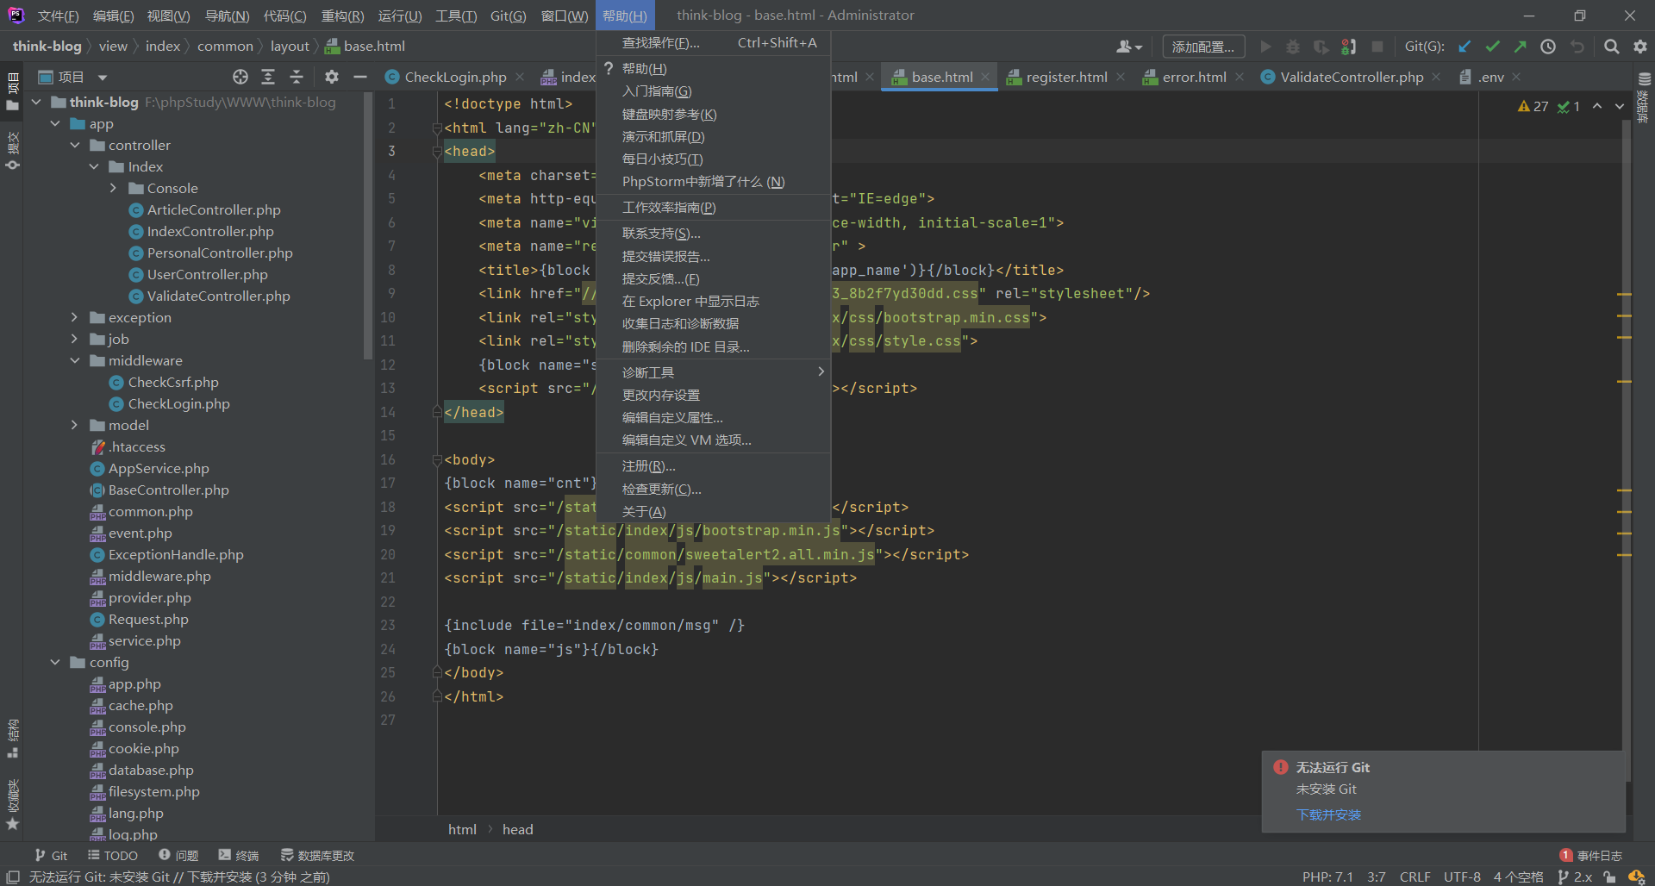Open the 数据库更改 tool window

317,855
